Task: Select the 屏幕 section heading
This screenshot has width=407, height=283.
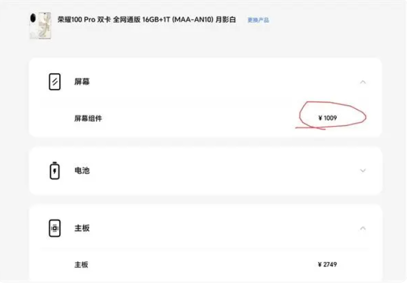Action: pos(82,81)
